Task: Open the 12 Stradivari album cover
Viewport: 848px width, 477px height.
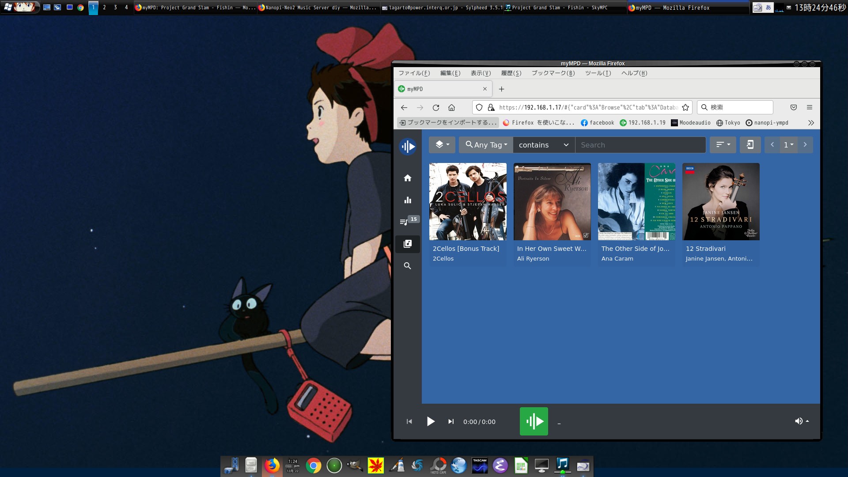Action: [721, 202]
